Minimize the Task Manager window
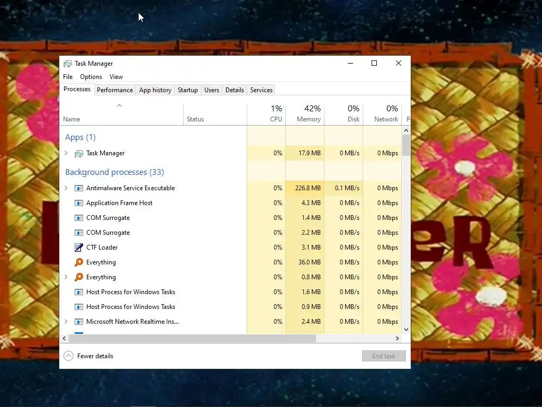 (x=350, y=64)
